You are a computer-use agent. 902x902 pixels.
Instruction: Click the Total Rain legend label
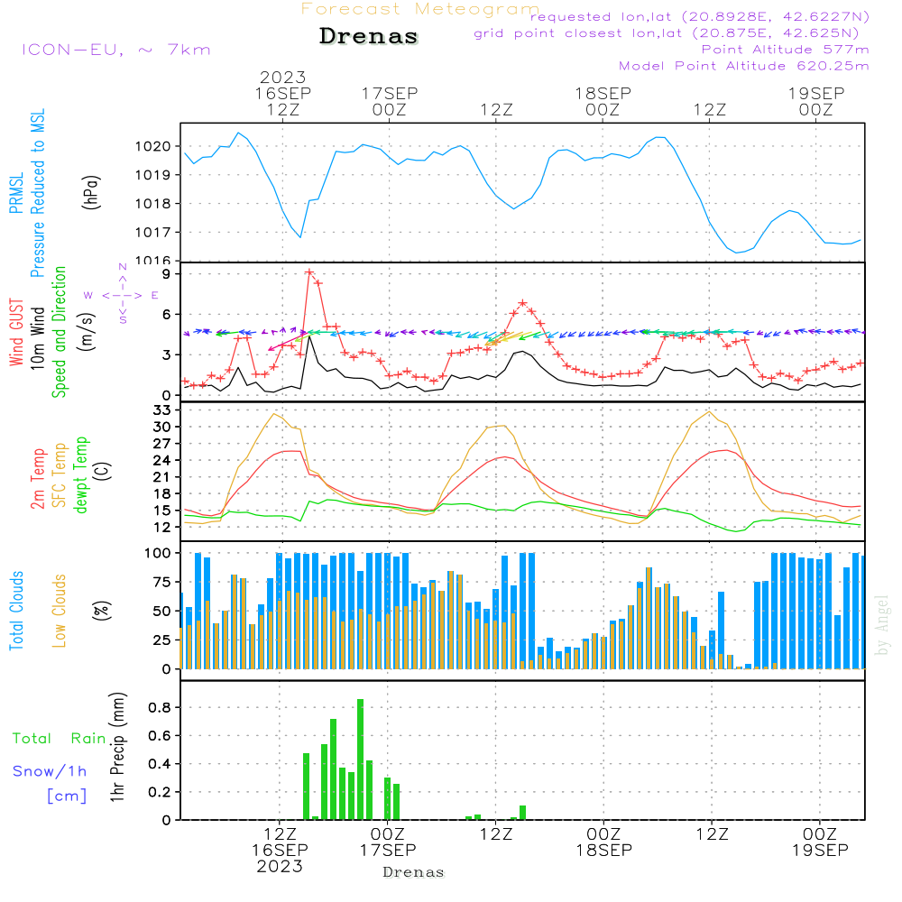[x=60, y=739]
